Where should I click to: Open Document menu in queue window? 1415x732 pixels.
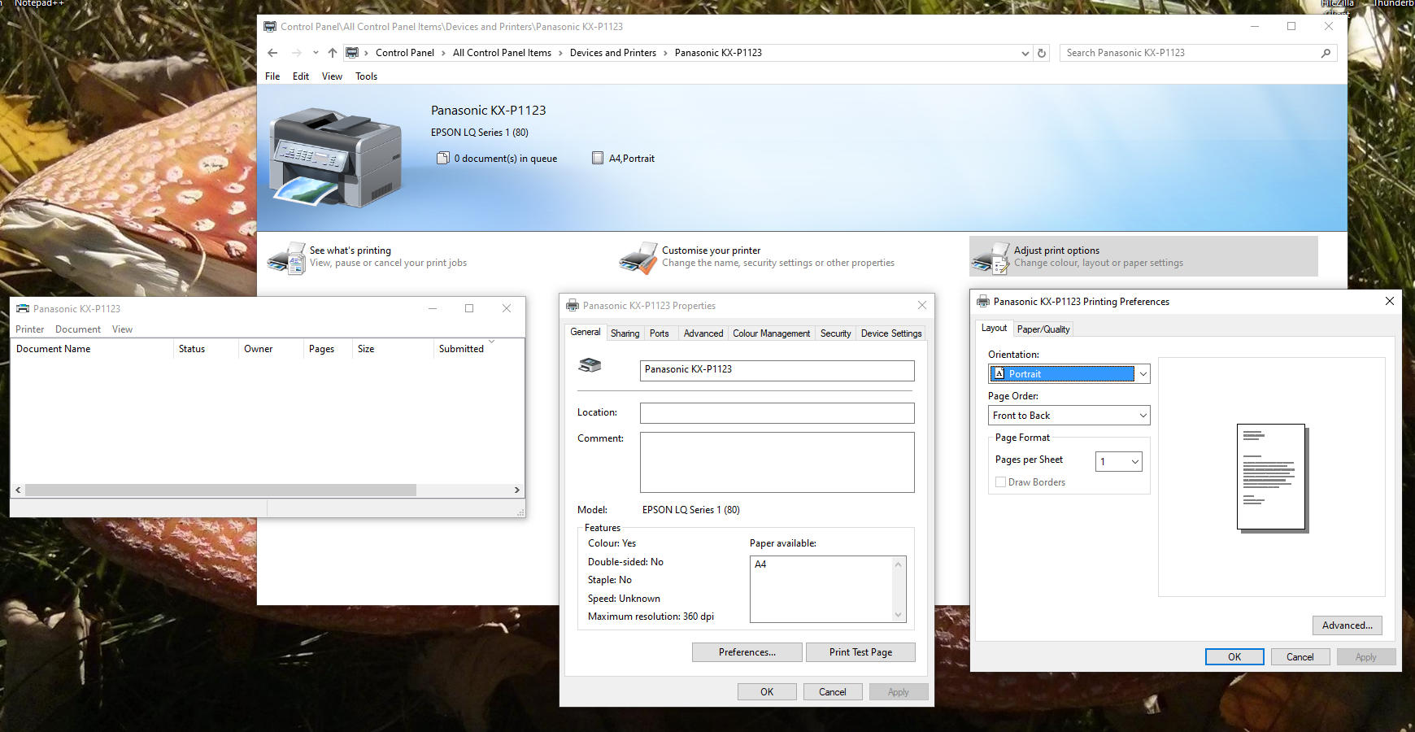pos(78,329)
